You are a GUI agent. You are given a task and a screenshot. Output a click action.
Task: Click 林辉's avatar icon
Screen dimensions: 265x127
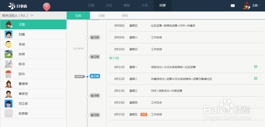click(x=8, y=54)
